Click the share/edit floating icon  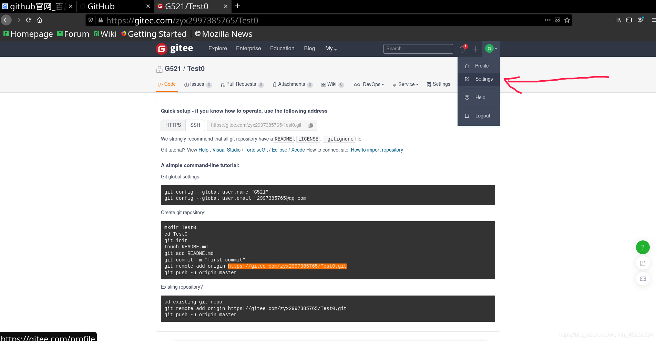point(643,263)
